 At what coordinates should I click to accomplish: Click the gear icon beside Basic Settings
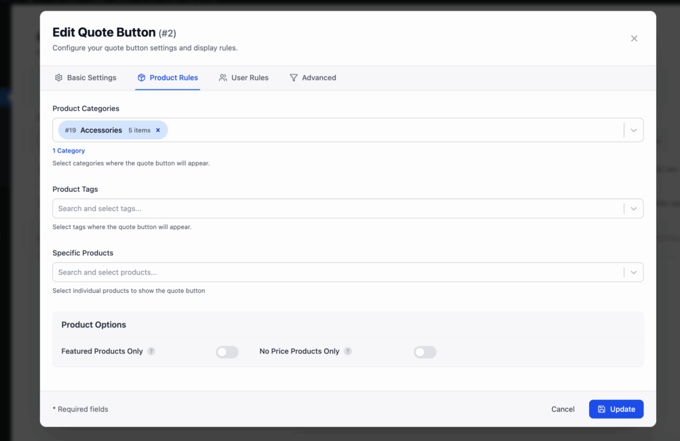point(58,78)
